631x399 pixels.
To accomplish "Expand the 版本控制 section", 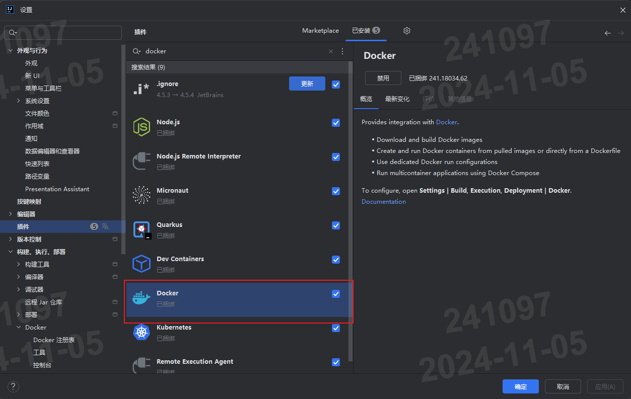I will 10,239.
